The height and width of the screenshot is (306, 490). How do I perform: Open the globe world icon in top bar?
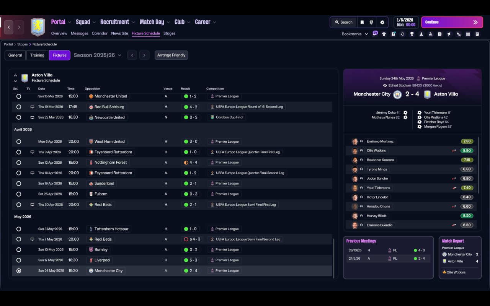coord(371,22)
